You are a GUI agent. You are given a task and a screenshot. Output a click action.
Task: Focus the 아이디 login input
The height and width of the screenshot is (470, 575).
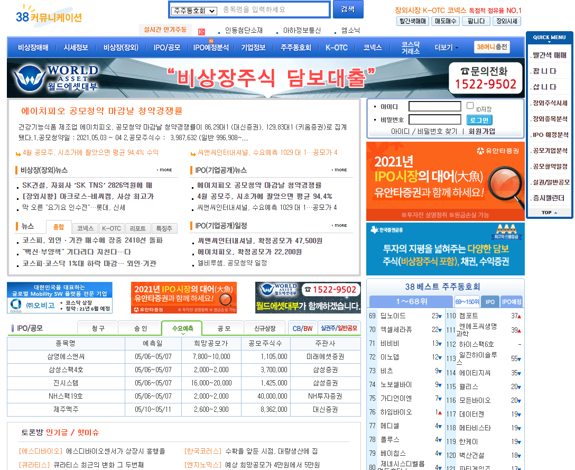(x=434, y=106)
